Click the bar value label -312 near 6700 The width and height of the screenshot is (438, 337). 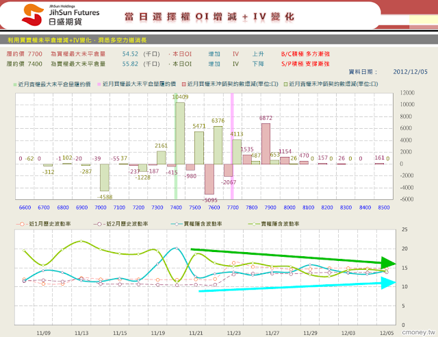tap(48, 172)
